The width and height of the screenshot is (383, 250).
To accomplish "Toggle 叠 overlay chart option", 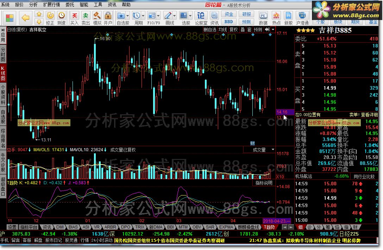I will [243, 30].
